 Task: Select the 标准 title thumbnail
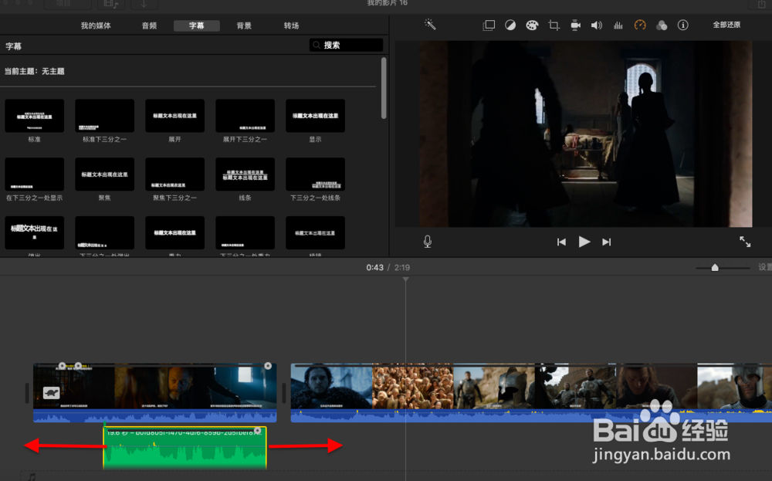coord(35,116)
